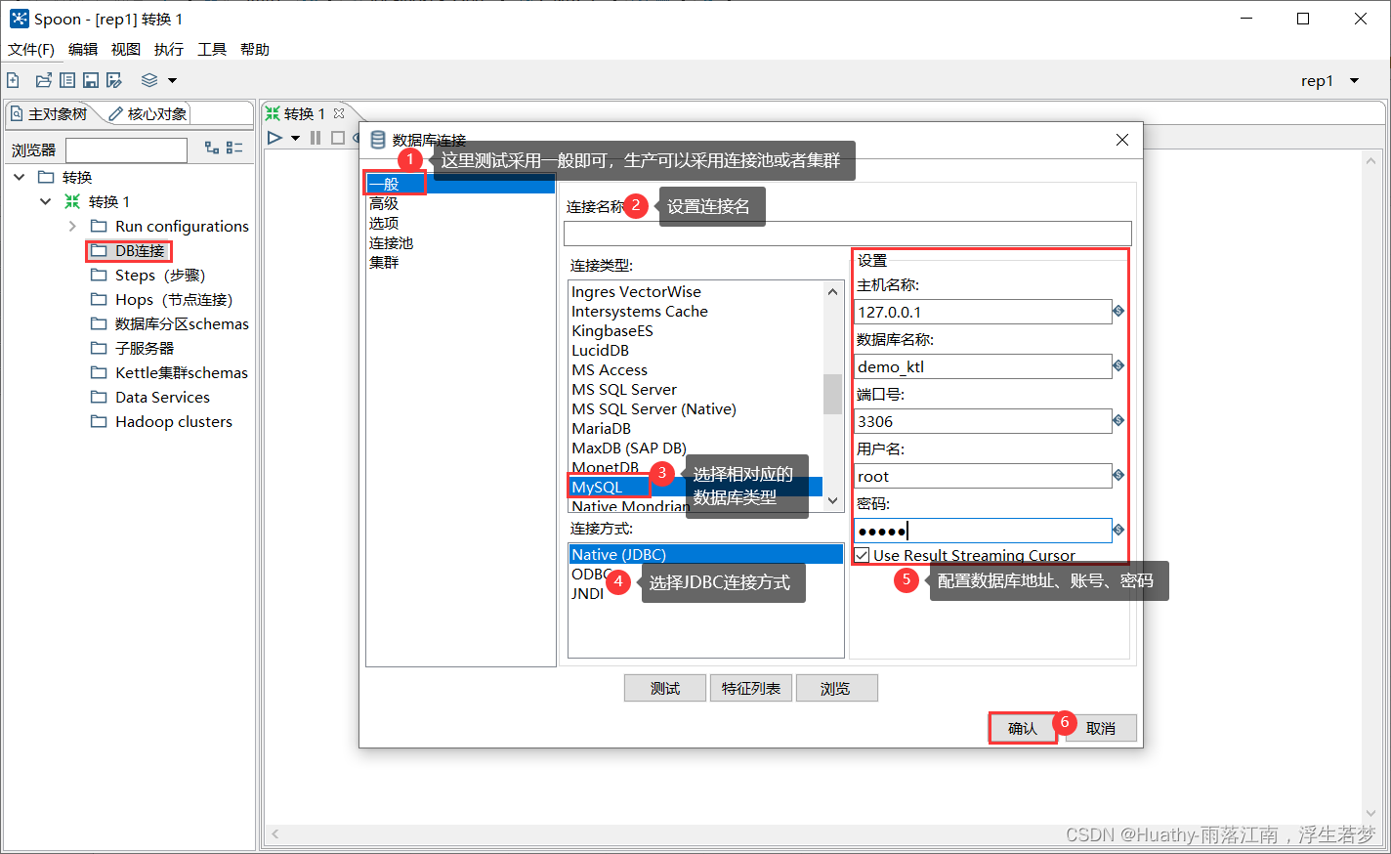Click the 取消 button
The width and height of the screenshot is (1391, 854).
1101,728
